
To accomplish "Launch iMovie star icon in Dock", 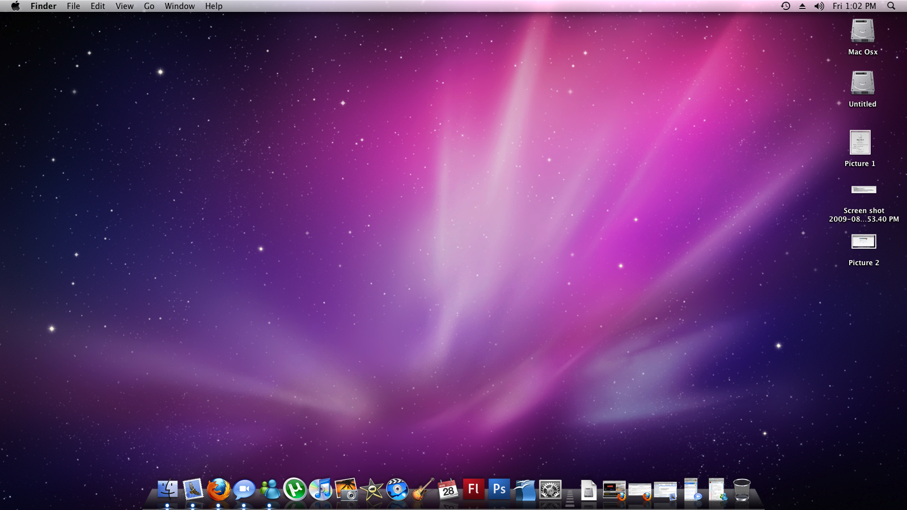I will [x=372, y=490].
